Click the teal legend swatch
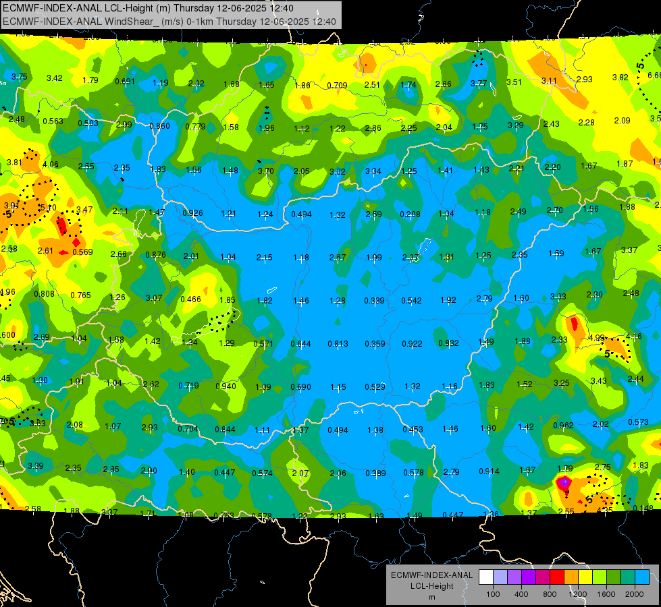The image size is (661, 607). (x=628, y=577)
